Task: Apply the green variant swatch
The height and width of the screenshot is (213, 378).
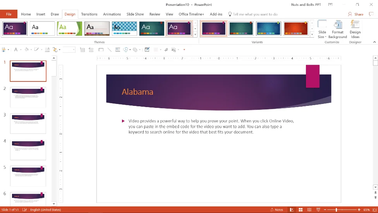Action: (x=241, y=28)
